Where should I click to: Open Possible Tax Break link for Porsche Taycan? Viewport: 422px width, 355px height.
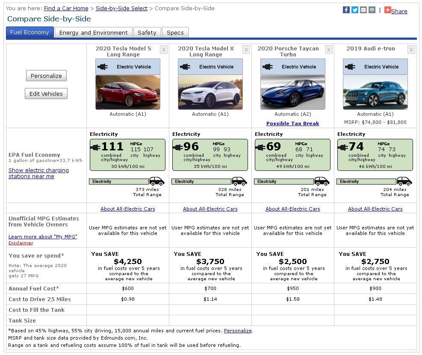292,123
